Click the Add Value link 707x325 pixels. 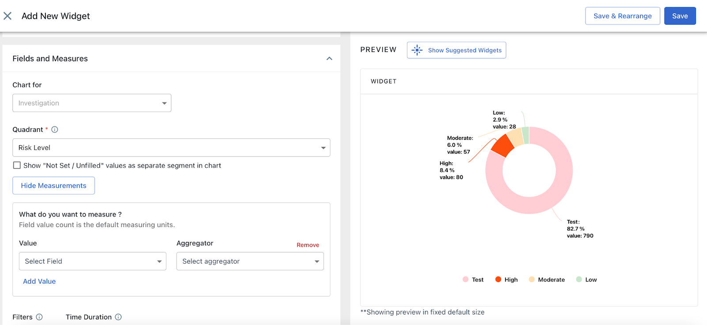39,281
